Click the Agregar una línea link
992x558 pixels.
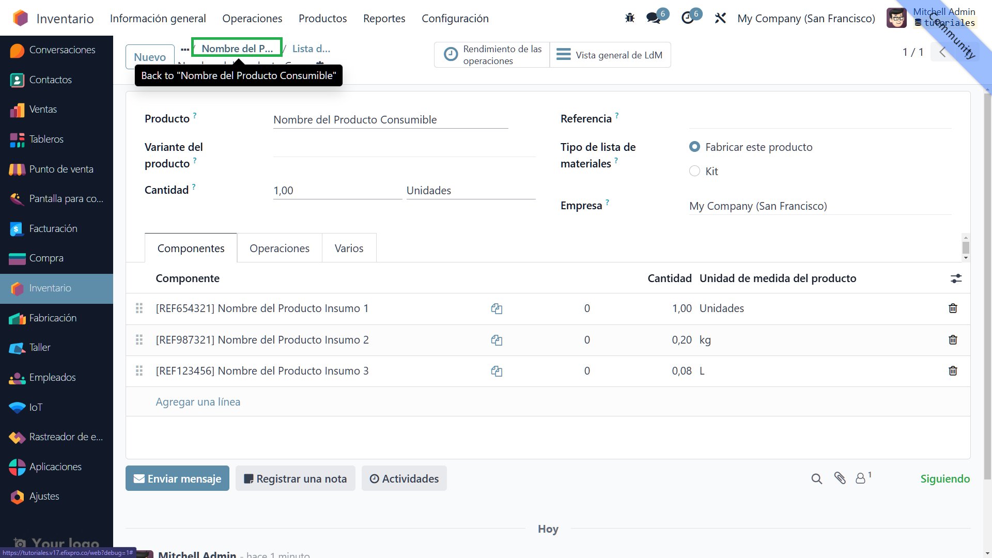[x=198, y=402]
